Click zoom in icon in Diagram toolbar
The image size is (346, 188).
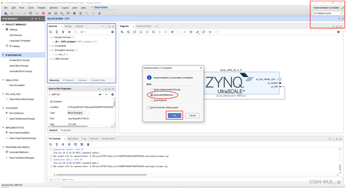point(122,32)
